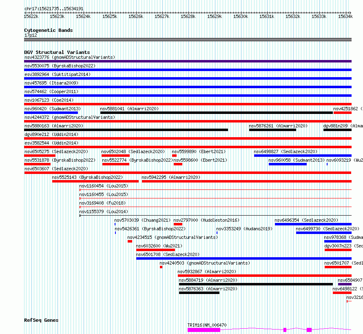
Task: Click the RefSeq Genes track title
Action: pyautogui.click(x=41, y=320)
